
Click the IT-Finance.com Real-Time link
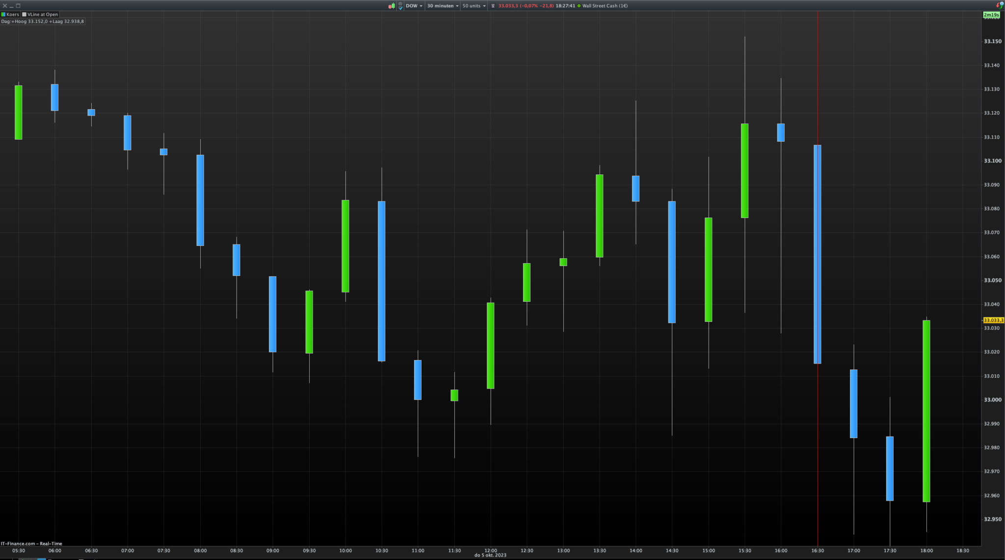click(x=31, y=543)
